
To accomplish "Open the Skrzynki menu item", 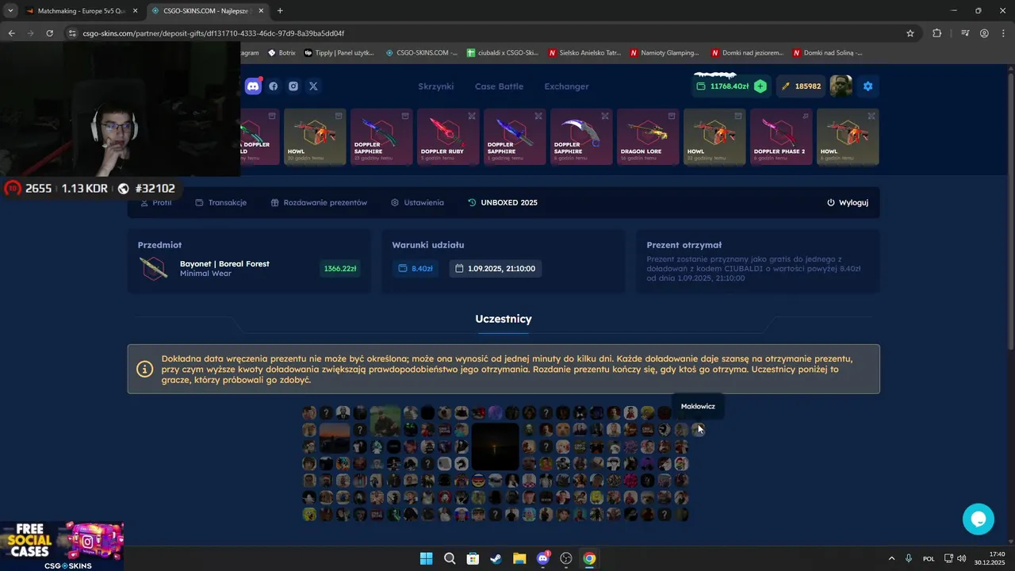I will (435, 86).
